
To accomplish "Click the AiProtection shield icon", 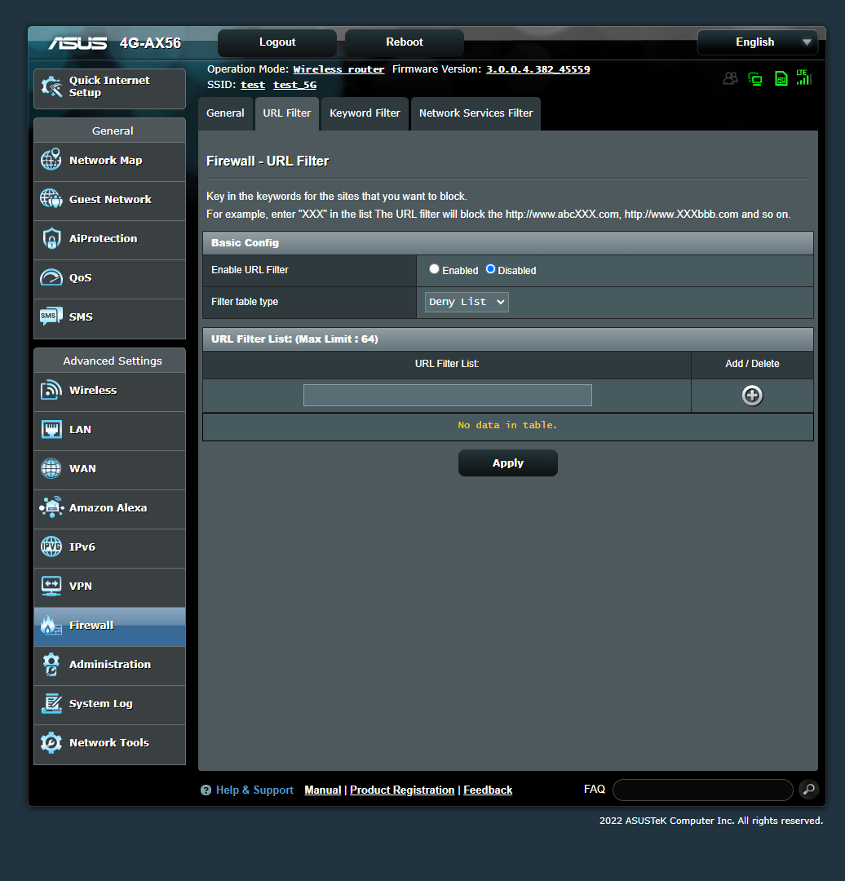I will click(51, 238).
